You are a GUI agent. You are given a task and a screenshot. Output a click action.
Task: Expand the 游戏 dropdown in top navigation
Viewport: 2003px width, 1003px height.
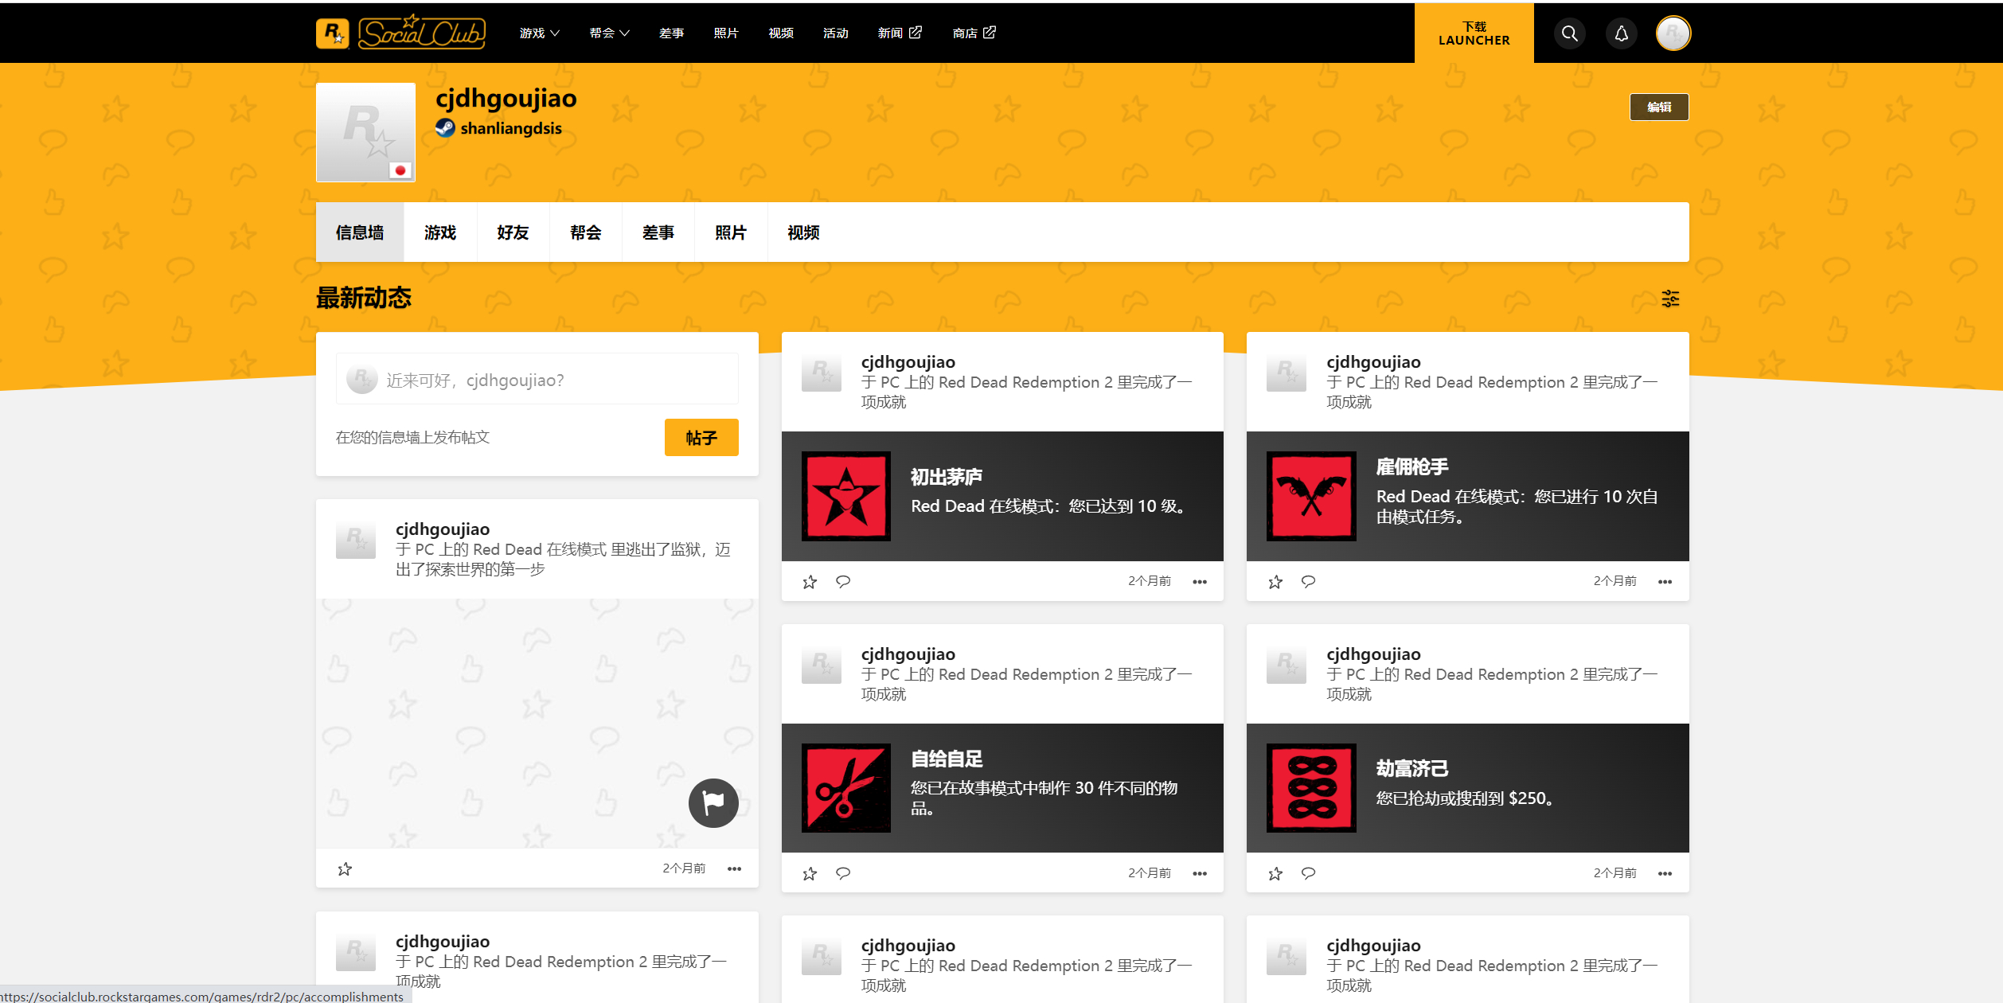coord(540,33)
